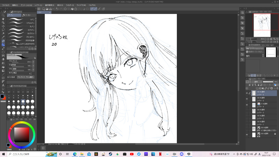279x157 pixels.
Task: Select the Balloon tool
Action: click(3, 89)
